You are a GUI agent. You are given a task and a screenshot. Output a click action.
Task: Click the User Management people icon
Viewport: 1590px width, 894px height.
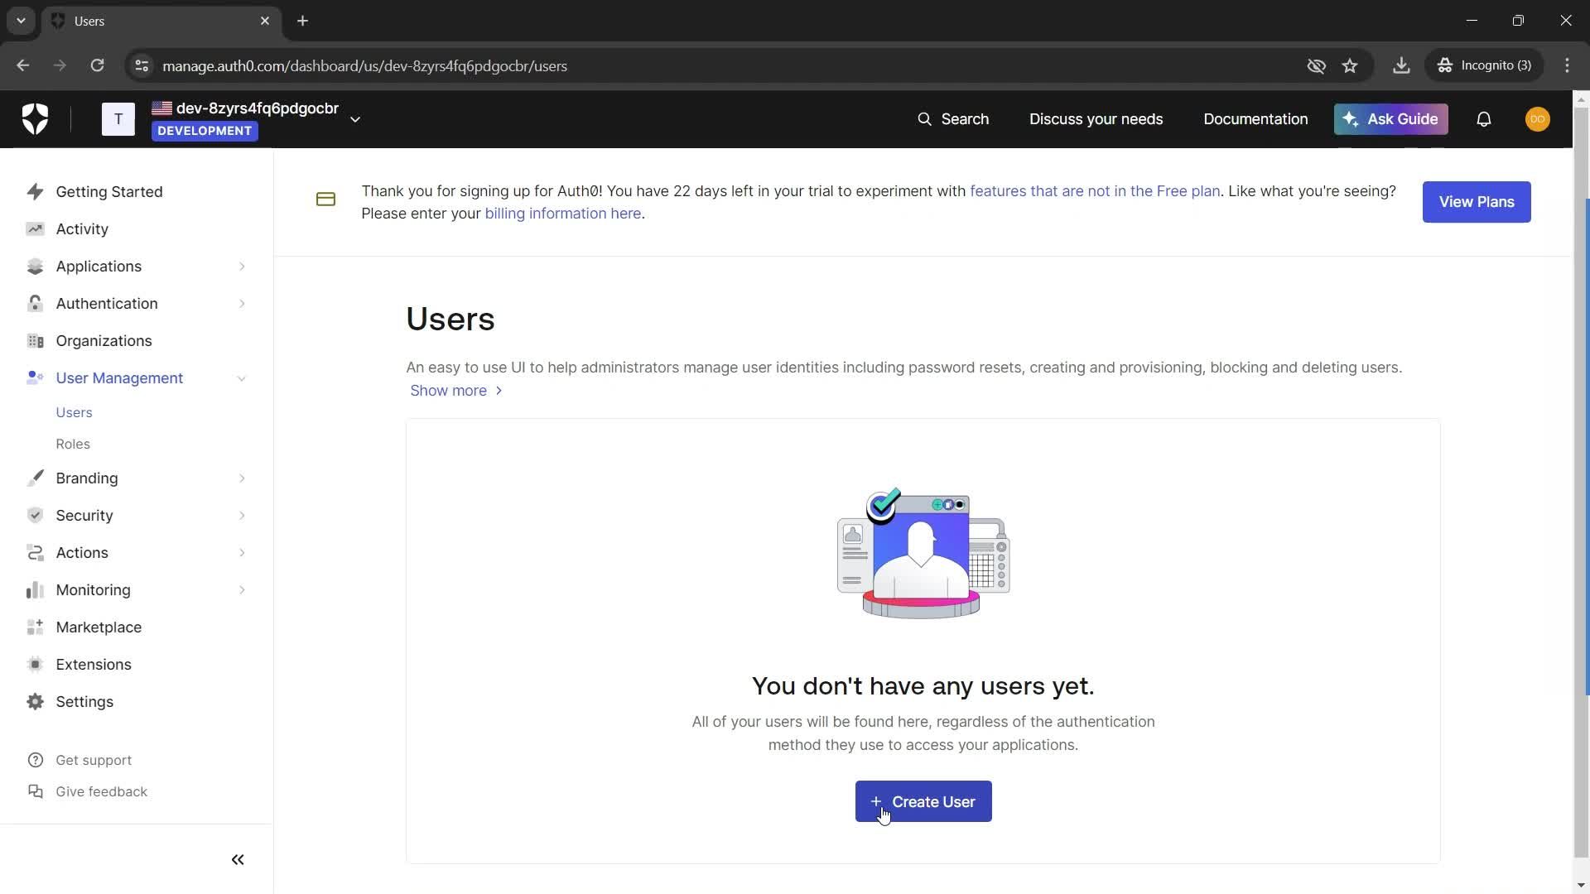pyautogui.click(x=35, y=377)
